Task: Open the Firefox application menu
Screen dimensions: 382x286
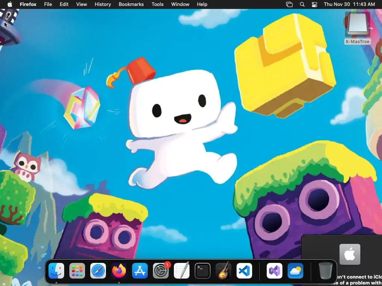Action: click(28, 4)
